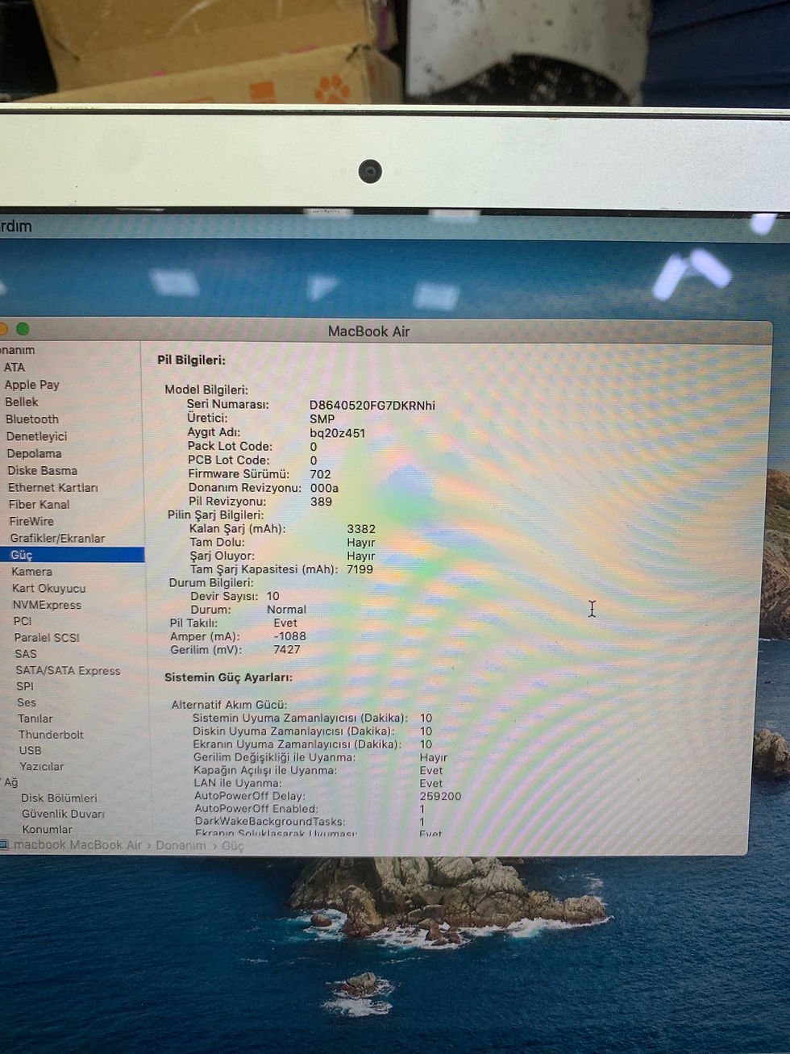The image size is (790, 1054).
Task: Click Pil Revizyonu value 389
Action: pyautogui.click(x=321, y=502)
